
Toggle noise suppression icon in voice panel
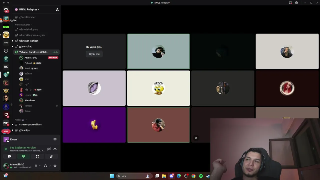pyautogui.click(x=49, y=149)
